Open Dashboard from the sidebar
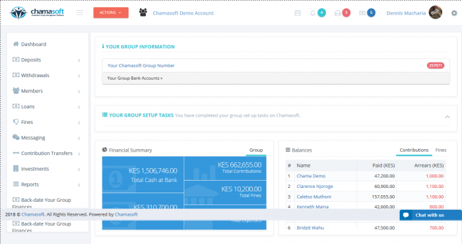The image size is (462, 244). (34, 44)
